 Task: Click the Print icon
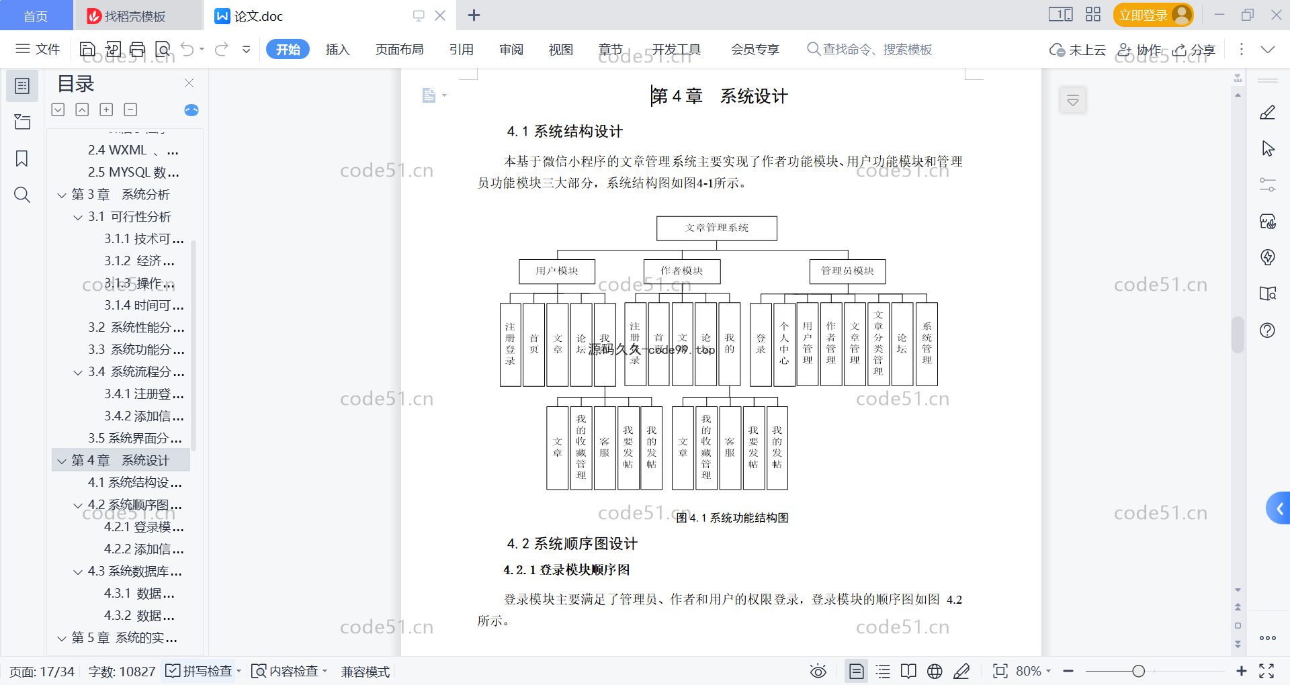pos(138,49)
